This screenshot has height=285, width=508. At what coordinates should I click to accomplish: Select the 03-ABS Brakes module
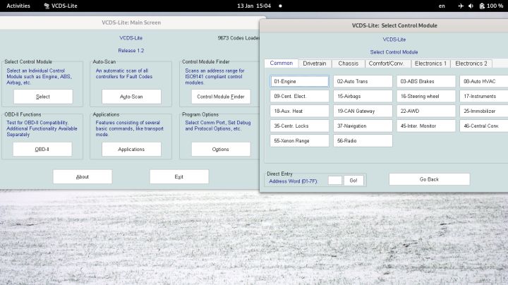click(426, 81)
